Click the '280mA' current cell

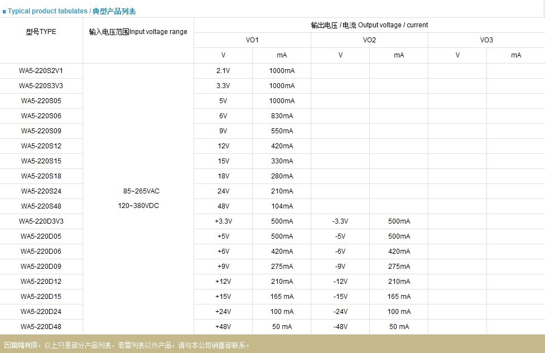(282, 176)
